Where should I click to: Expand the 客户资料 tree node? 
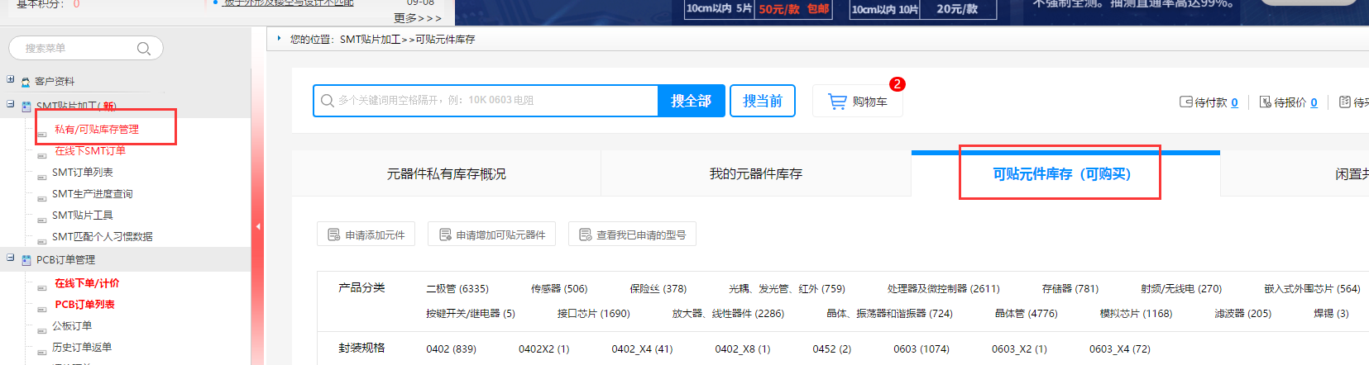point(11,80)
